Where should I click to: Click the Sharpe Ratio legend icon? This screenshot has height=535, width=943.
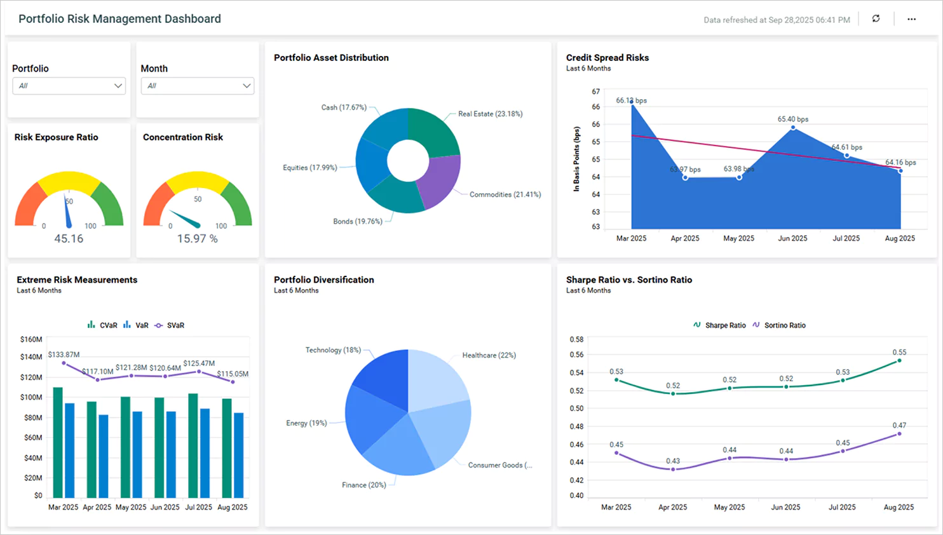point(696,325)
